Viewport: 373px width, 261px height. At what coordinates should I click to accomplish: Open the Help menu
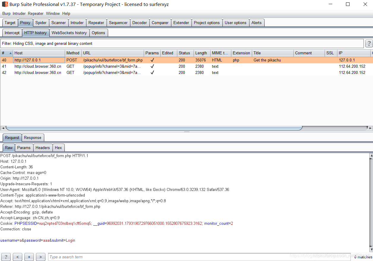66,13
